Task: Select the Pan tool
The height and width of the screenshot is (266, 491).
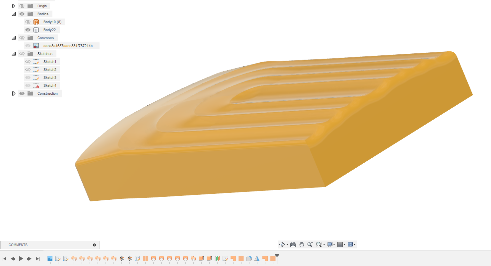Action: (302, 244)
